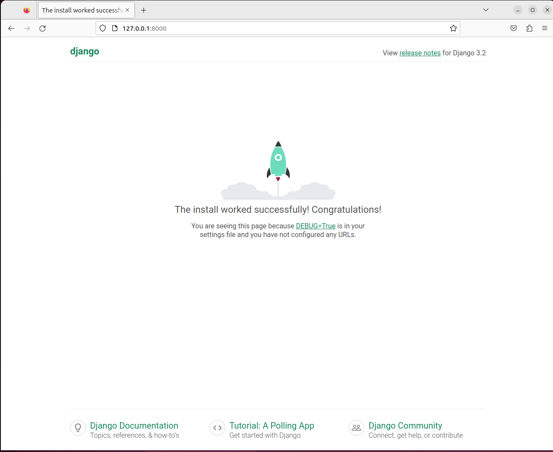Maximize the Firefox window
The width and height of the screenshot is (553, 452).
[533, 10]
